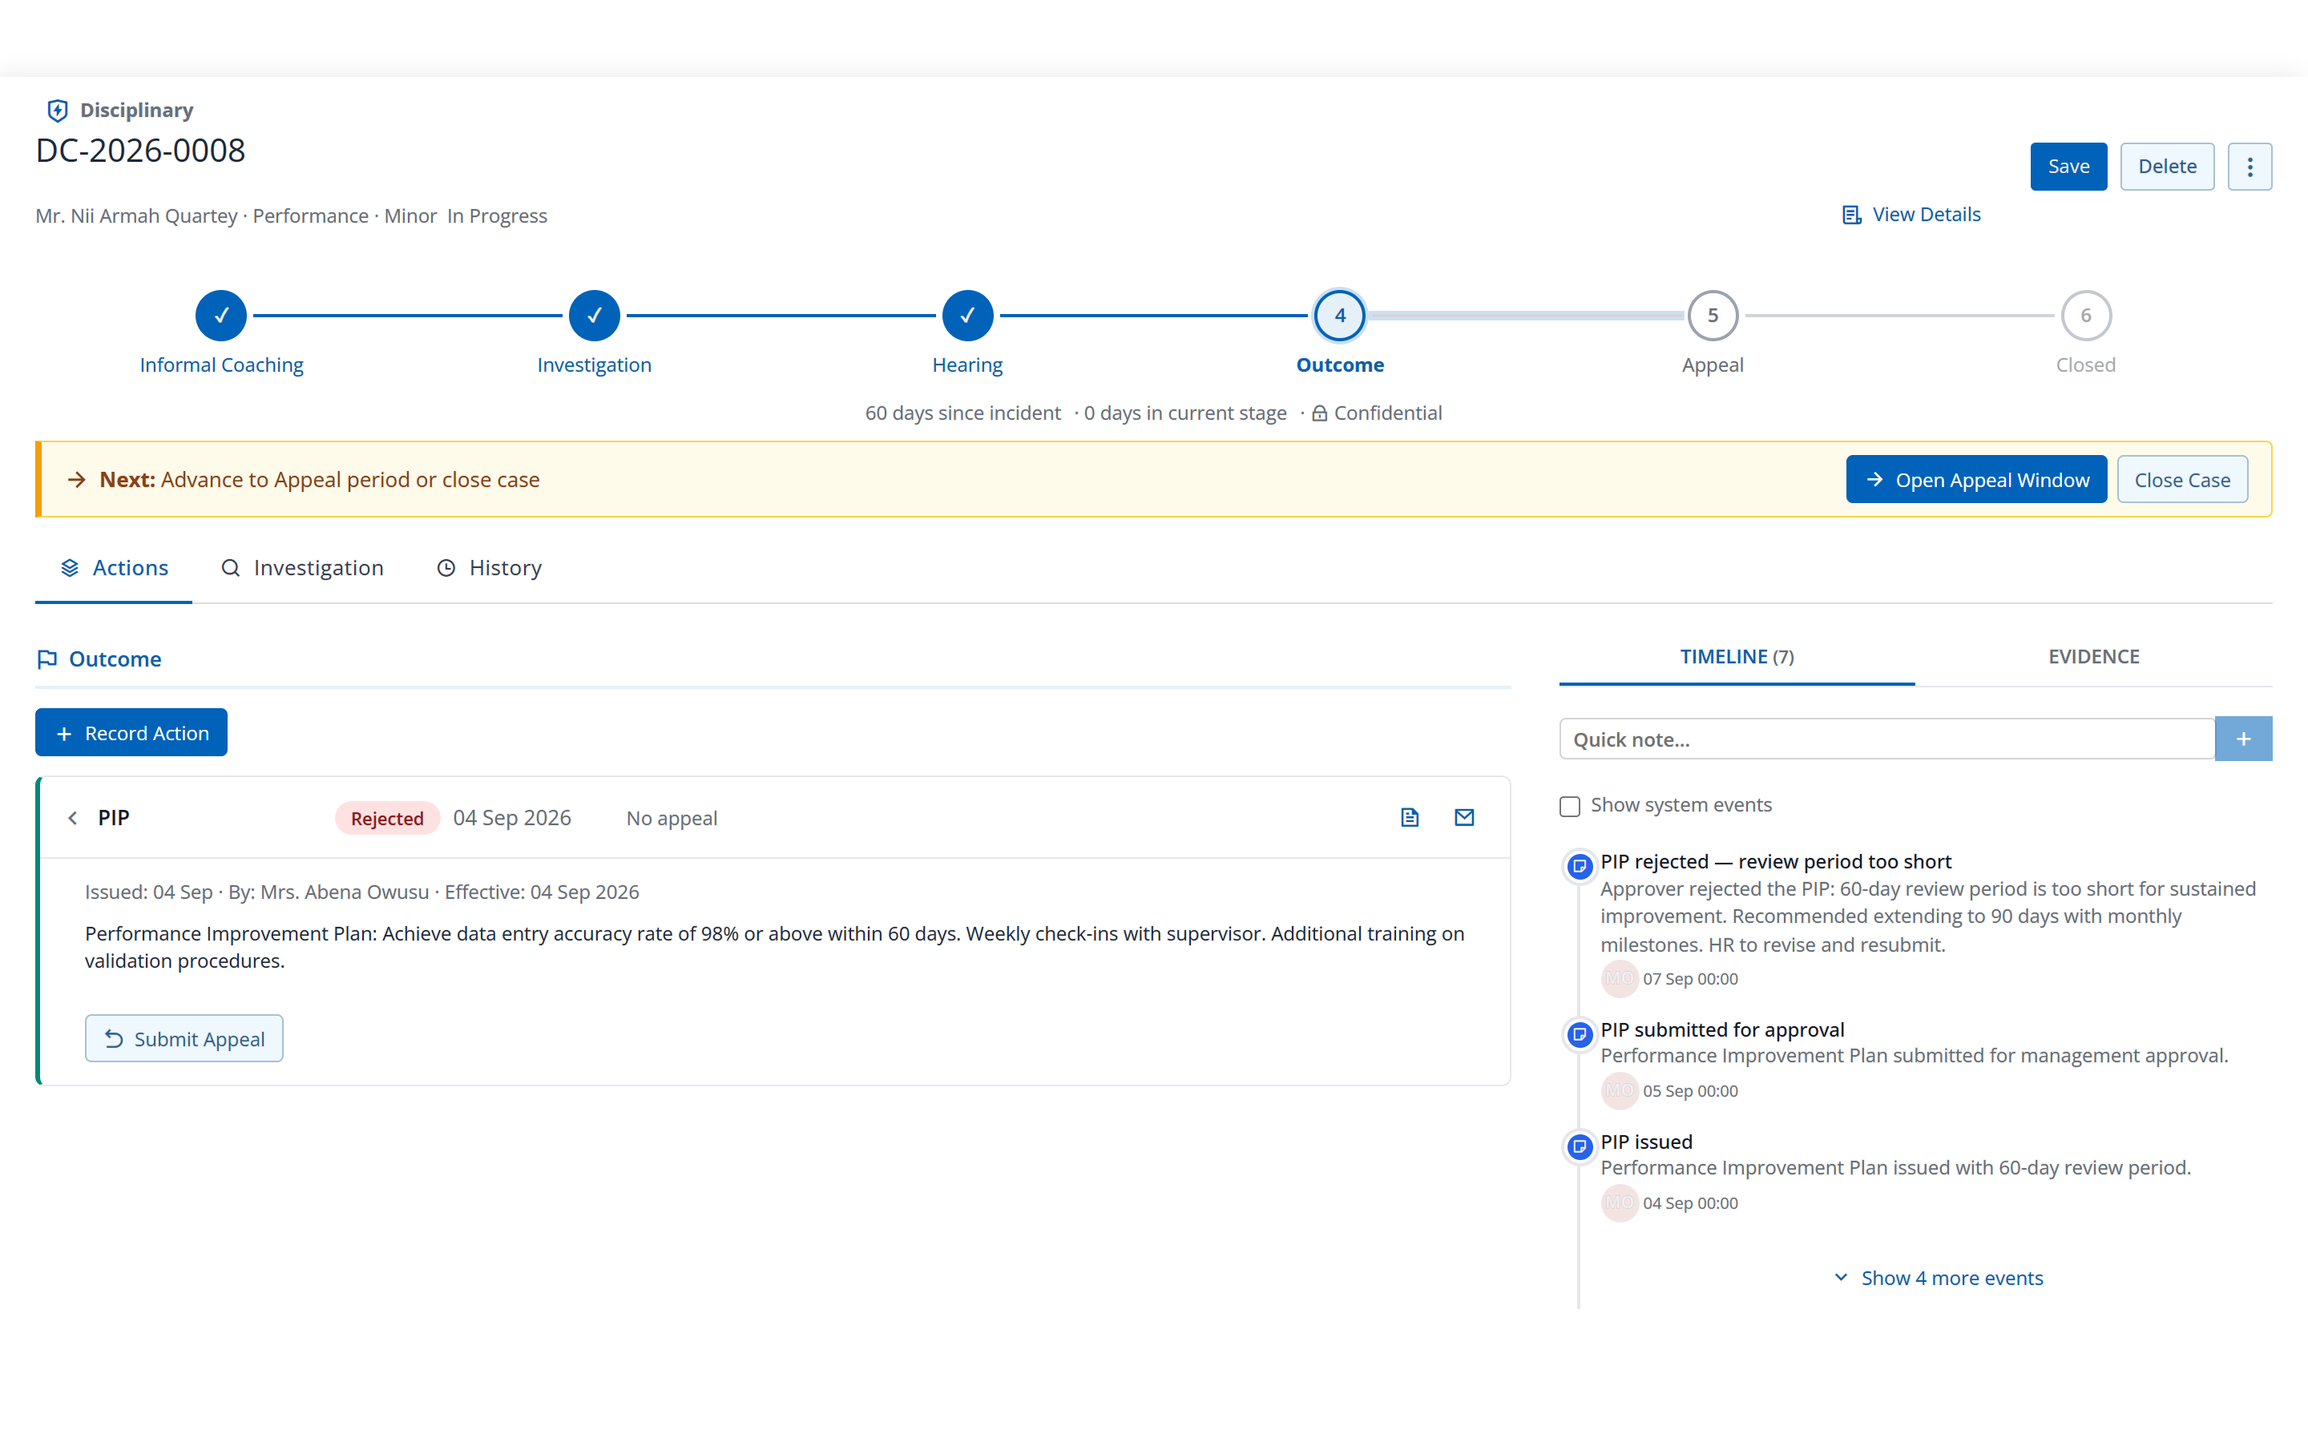Enable Show system events checkbox
Image resolution: width=2308 pixels, height=1442 pixels.
[x=1570, y=806]
